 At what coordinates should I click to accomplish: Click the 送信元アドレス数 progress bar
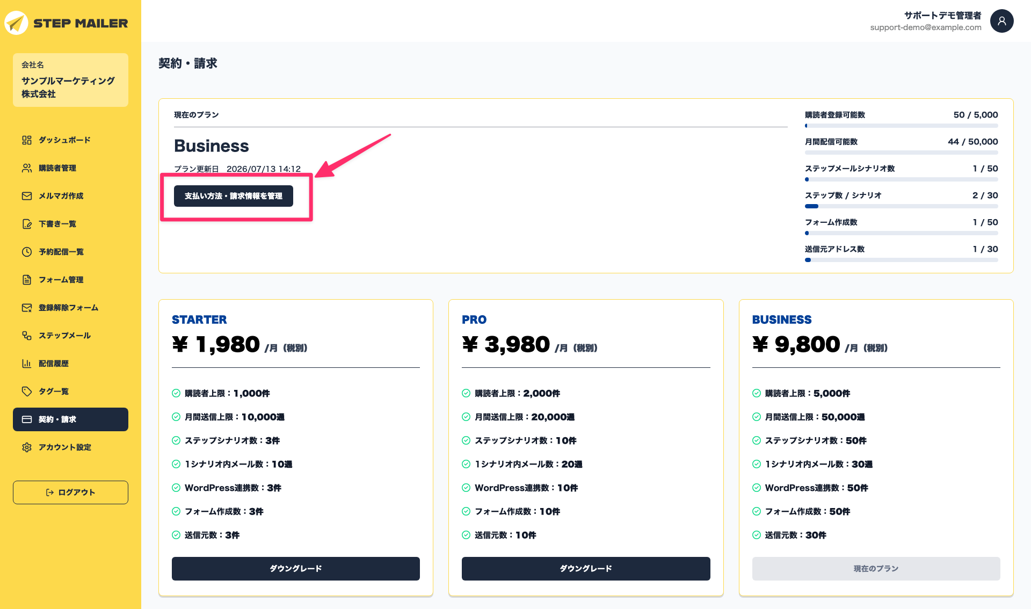902,260
